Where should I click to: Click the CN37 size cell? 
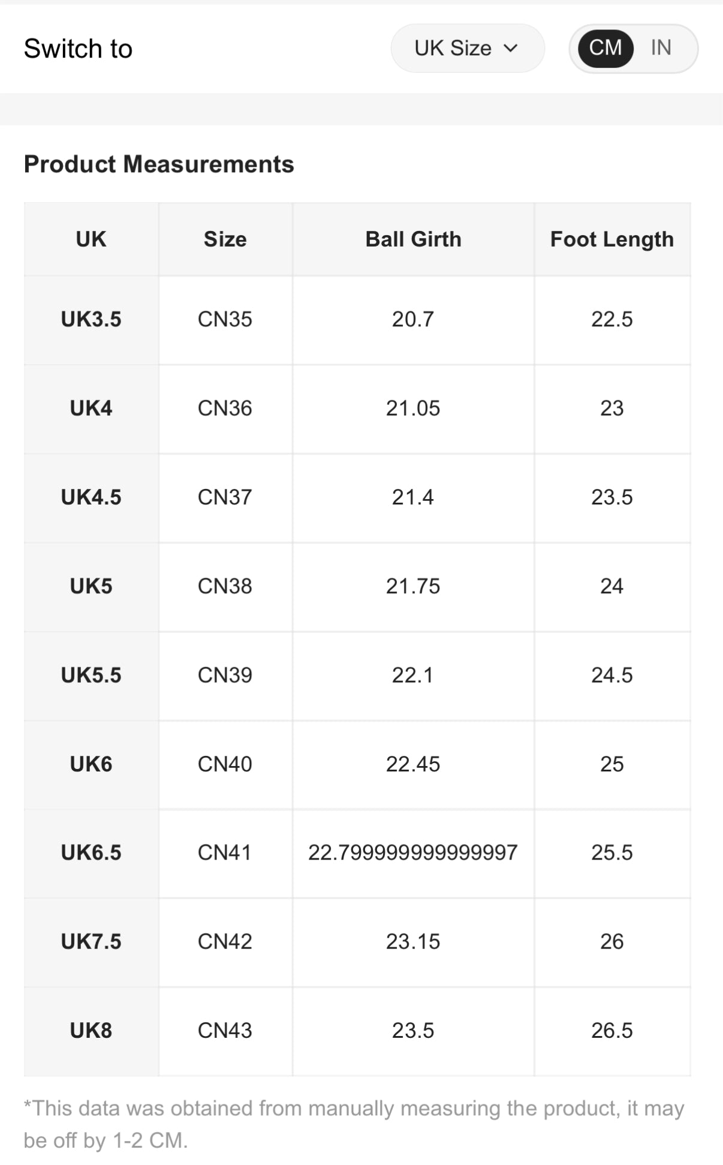click(x=225, y=497)
